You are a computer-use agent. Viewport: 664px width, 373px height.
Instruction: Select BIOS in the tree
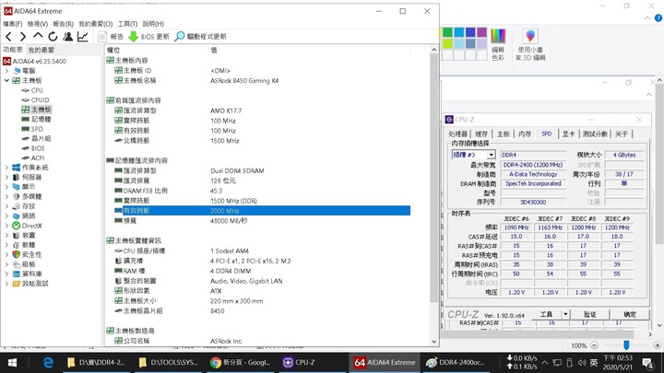tap(38, 148)
